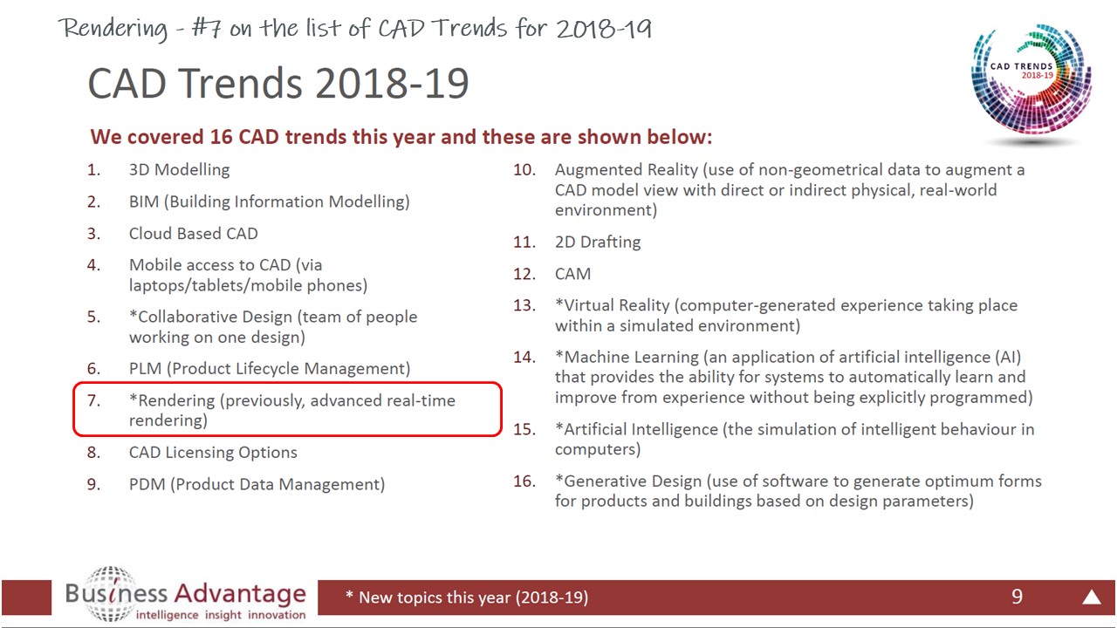Click 'intelligence insight innovation' tagline

pyautogui.click(x=222, y=615)
